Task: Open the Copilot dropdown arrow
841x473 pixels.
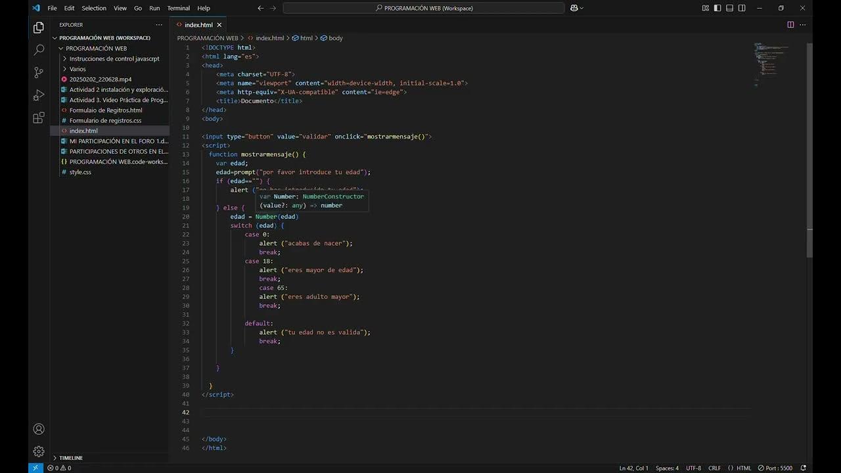Action: pyautogui.click(x=581, y=8)
